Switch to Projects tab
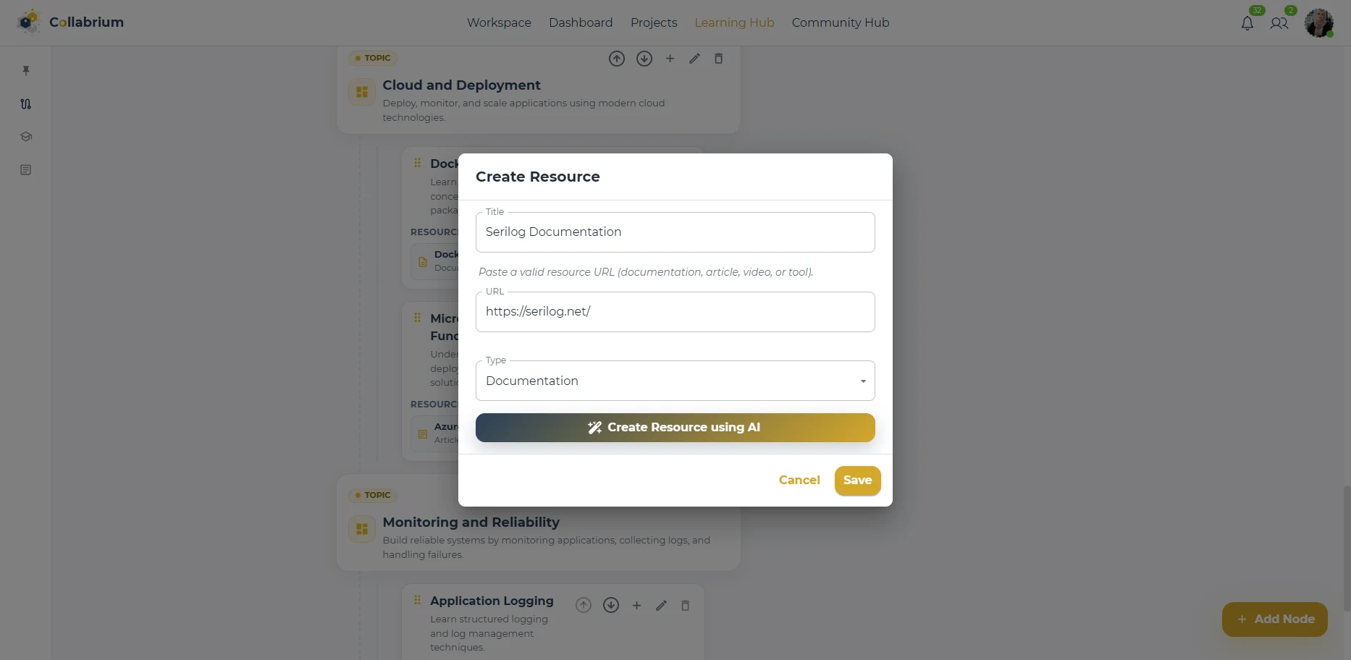The image size is (1351, 660). 654,22
